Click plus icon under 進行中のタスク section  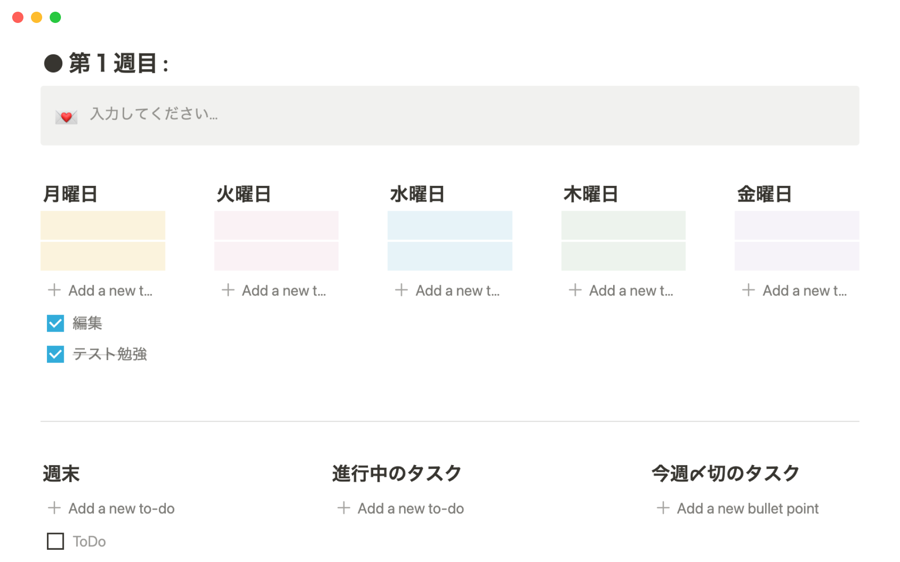[344, 508]
